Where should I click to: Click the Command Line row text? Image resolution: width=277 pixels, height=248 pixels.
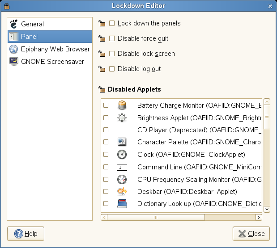[199, 167]
